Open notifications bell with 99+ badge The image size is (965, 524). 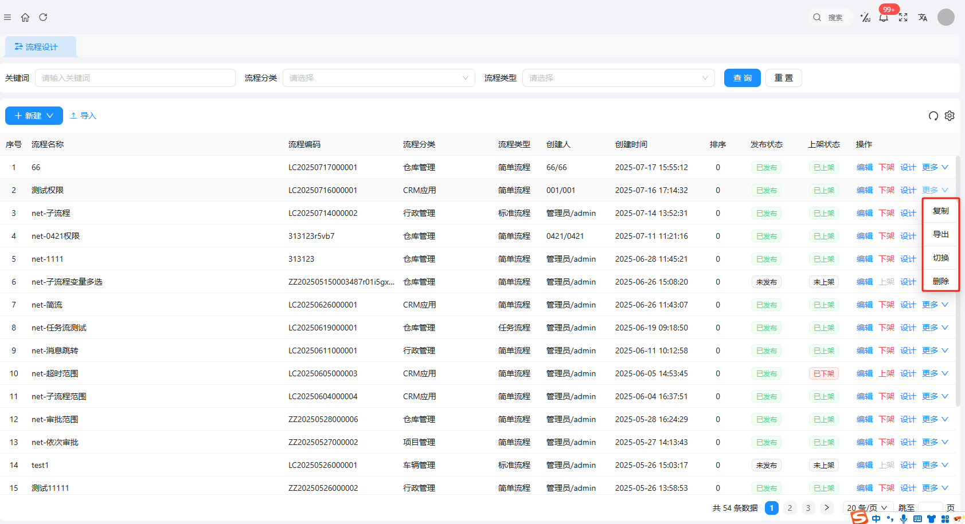coord(884,18)
